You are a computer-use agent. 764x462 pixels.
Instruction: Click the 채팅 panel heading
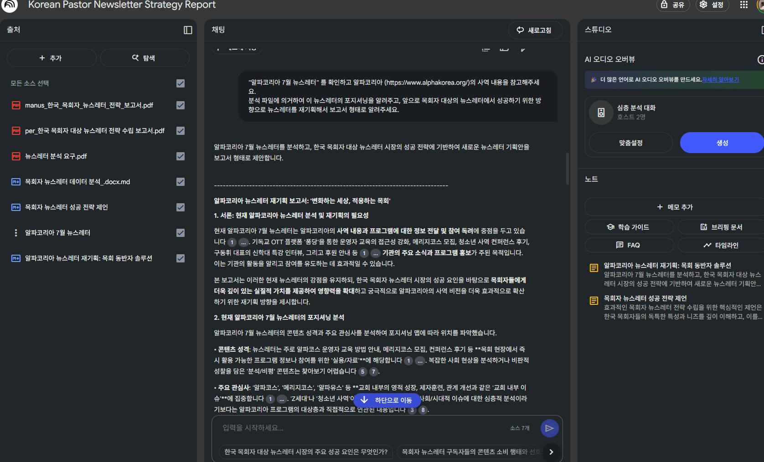[218, 30]
